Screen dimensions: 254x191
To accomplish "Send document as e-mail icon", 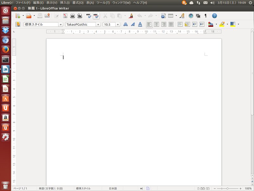I will click(x=47, y=16).
